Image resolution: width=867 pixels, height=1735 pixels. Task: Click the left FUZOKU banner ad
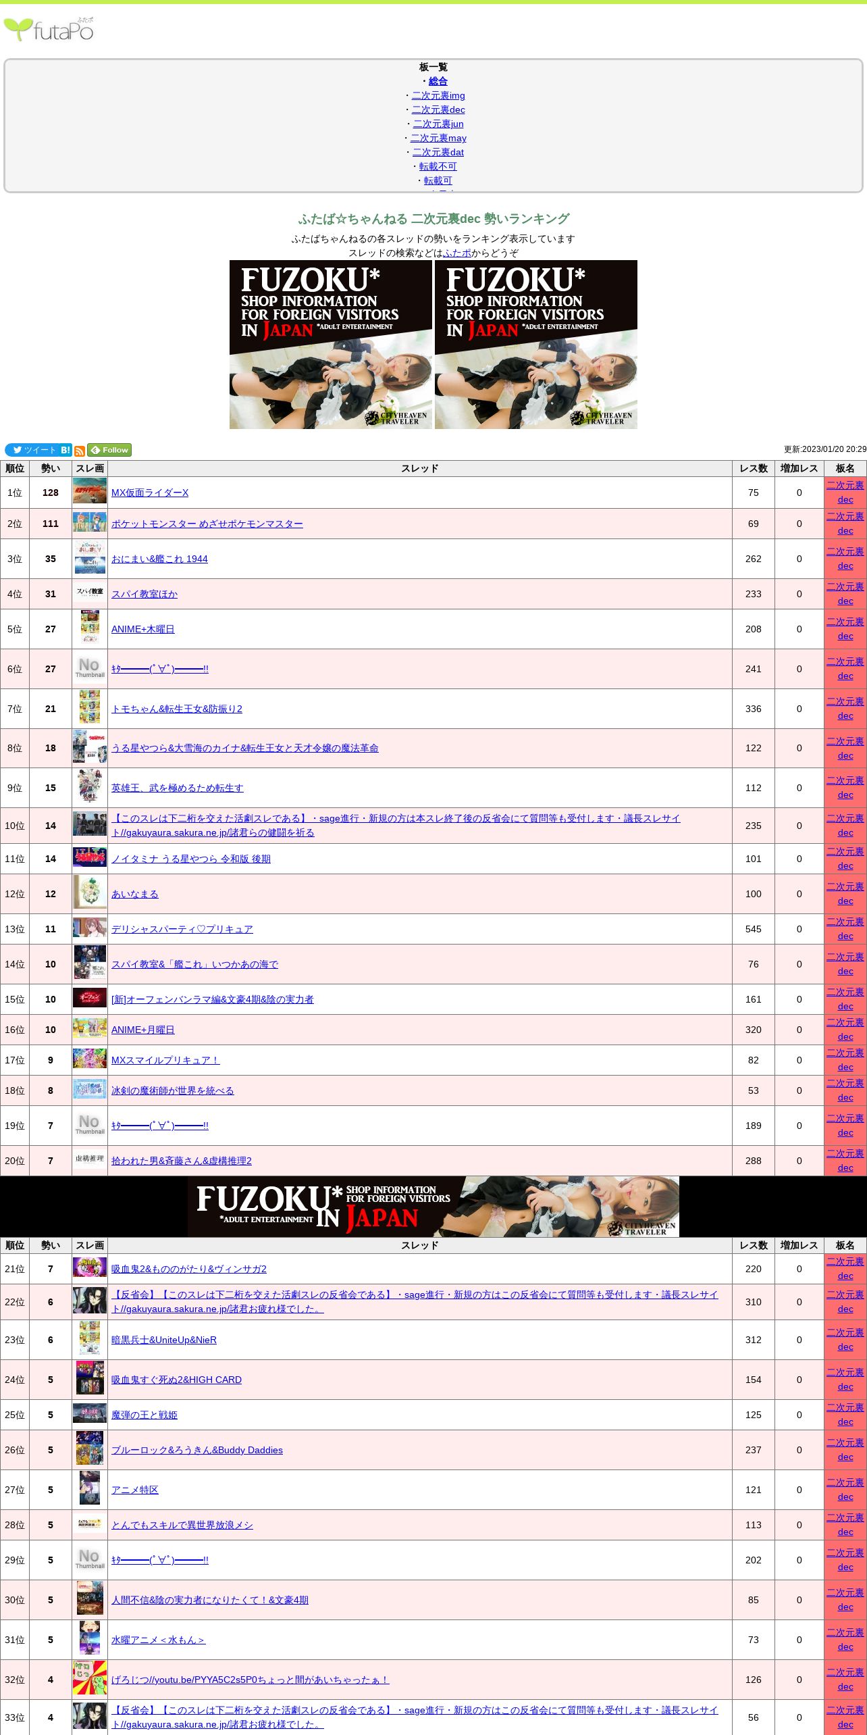[x=331, y=345]
